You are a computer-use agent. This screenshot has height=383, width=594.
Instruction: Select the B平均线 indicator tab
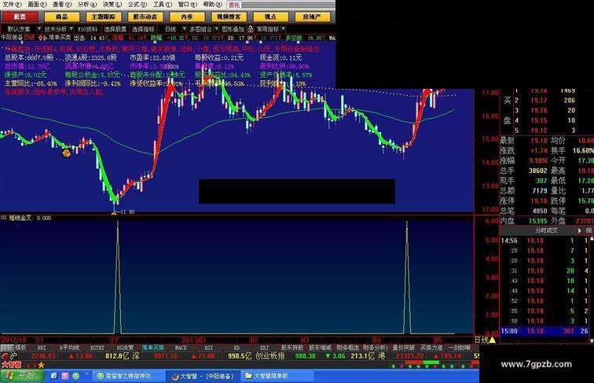tap(69, 348)
